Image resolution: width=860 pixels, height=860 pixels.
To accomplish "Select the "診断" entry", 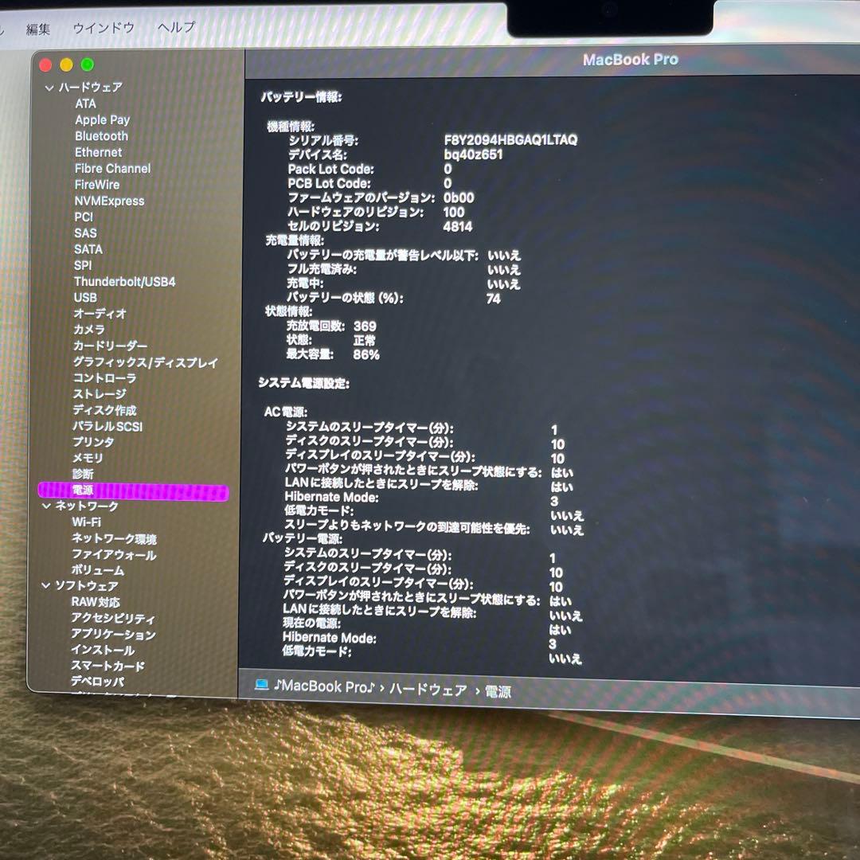I will click(84, 475).
